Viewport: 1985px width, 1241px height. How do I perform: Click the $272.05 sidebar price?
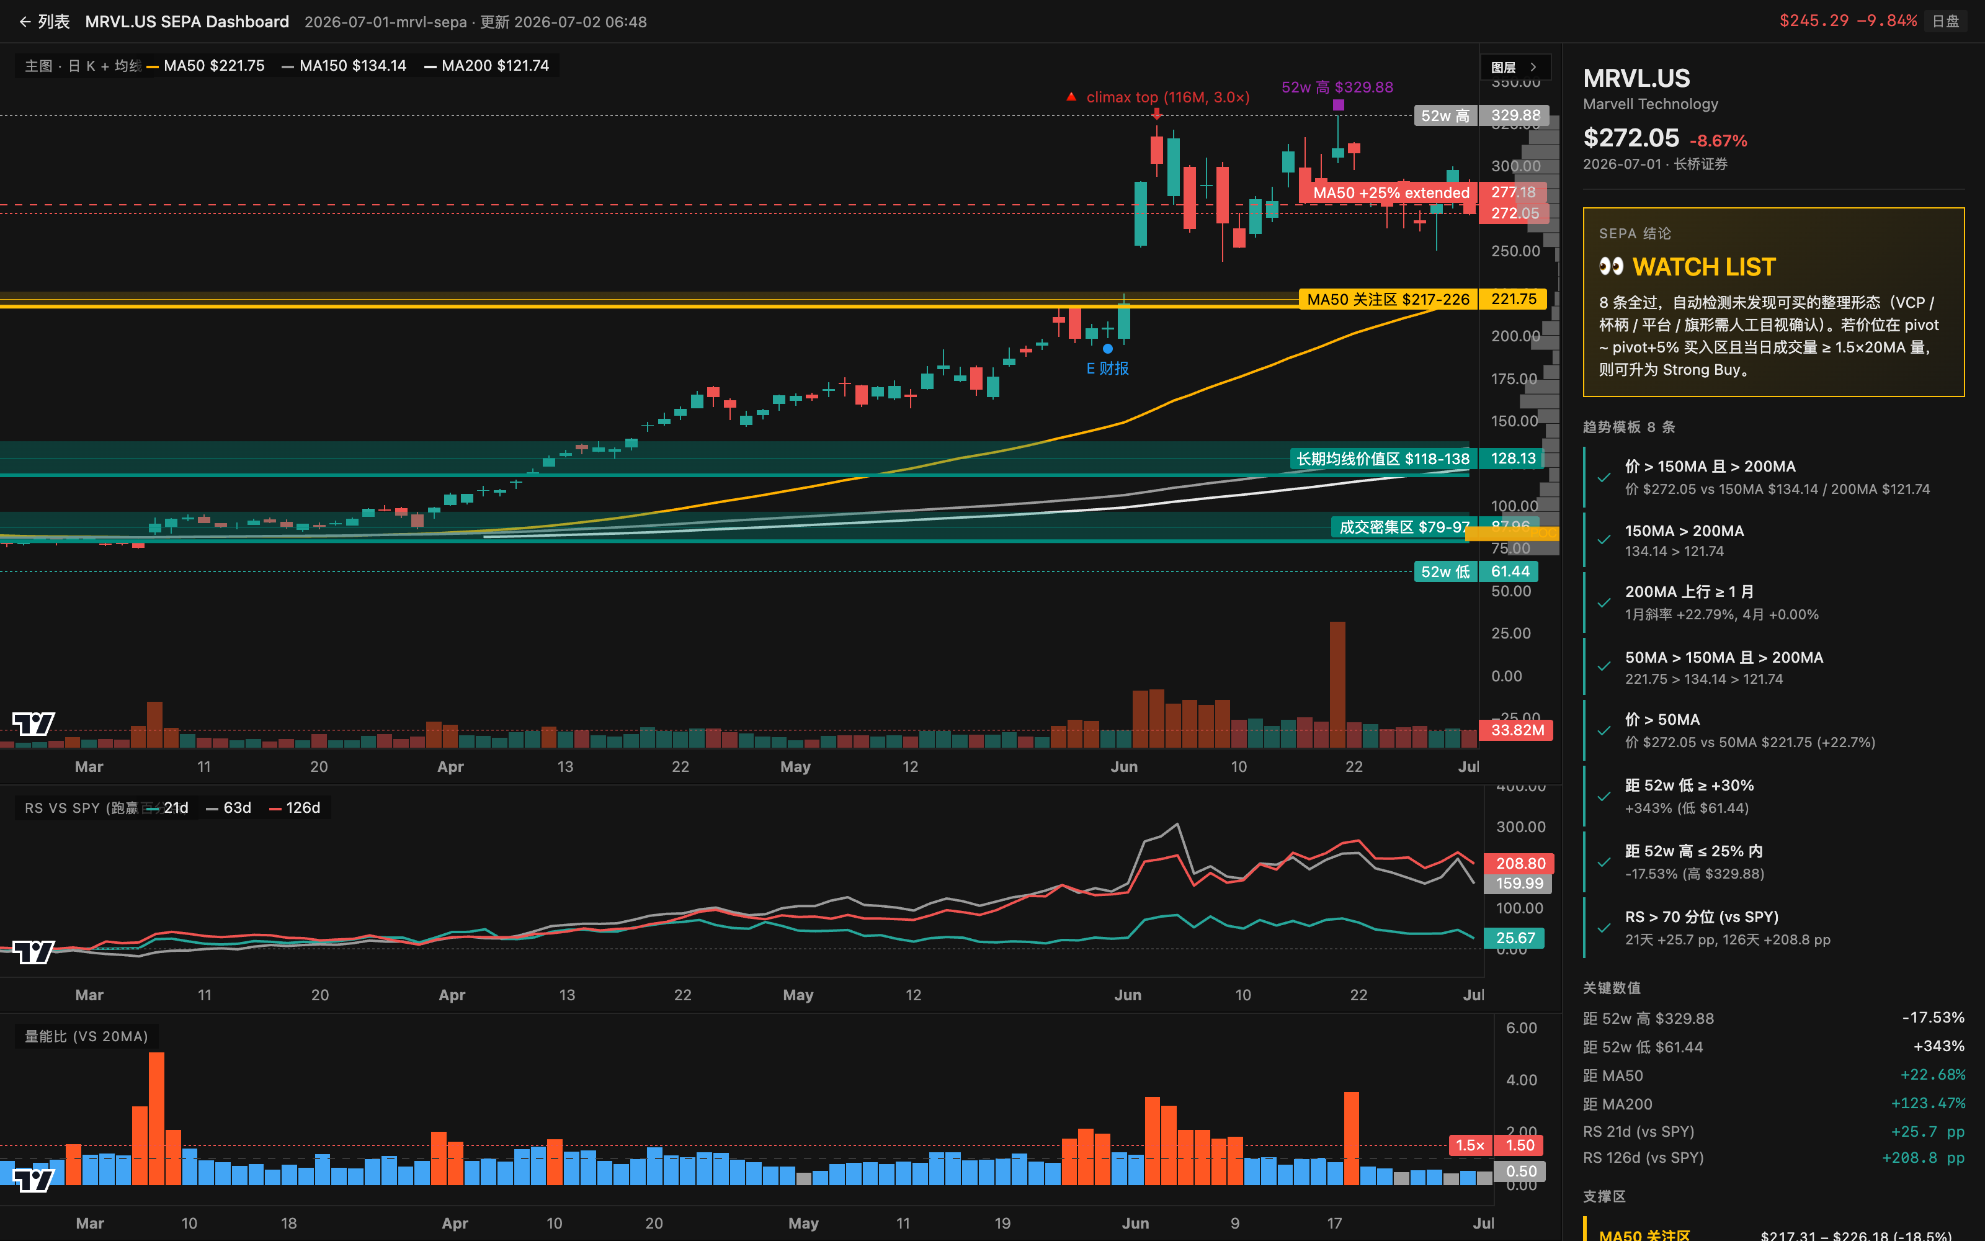click(1631, 138)
